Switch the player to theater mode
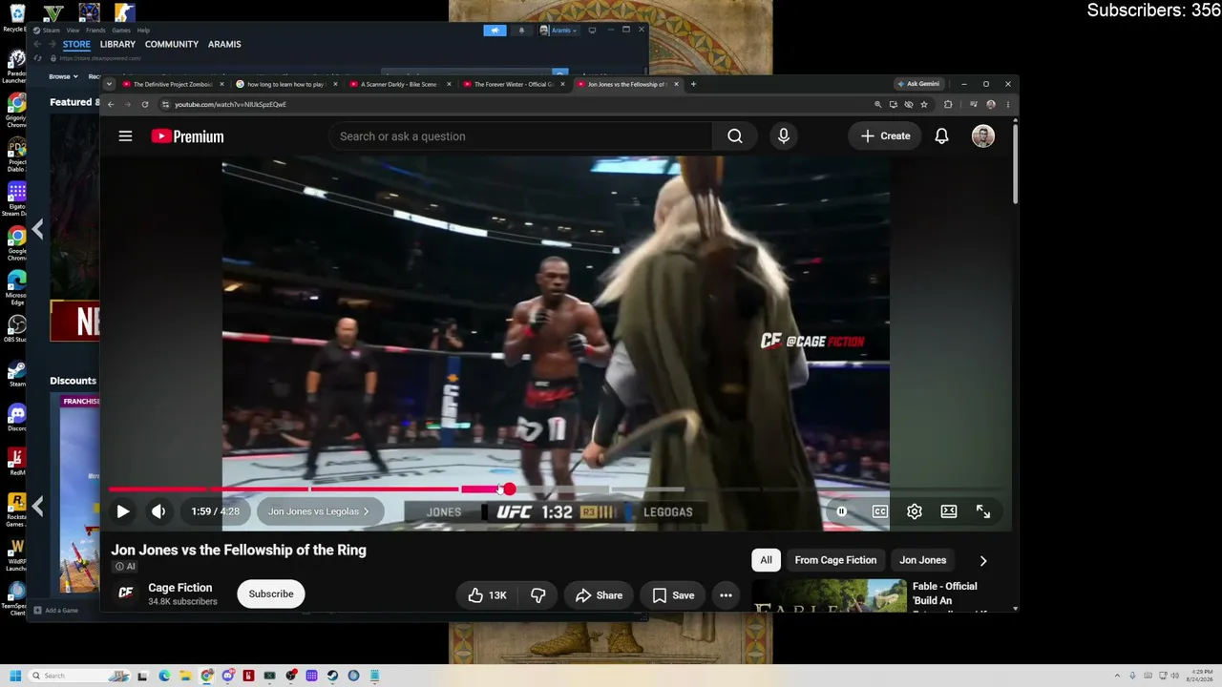This screenshot has width=1222, height=687. [949, 511]
